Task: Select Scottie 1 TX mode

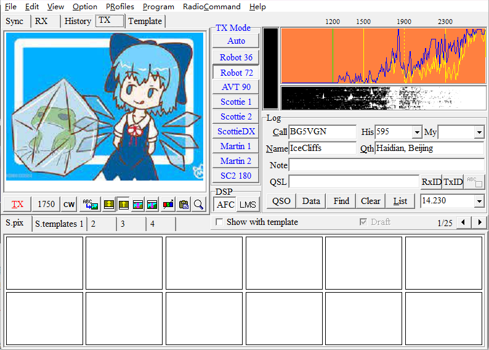Action: (236, 102)
